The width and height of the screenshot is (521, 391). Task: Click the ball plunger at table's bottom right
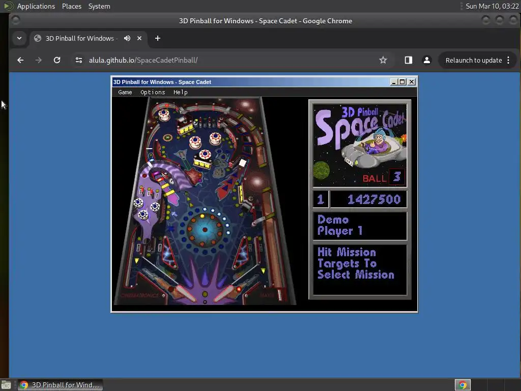coord(280,295)
